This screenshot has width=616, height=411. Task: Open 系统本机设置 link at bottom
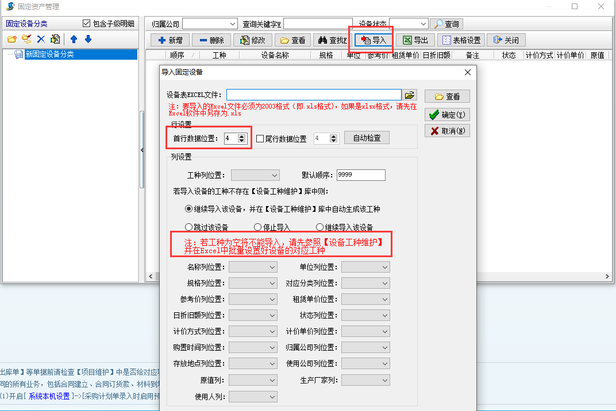click(49, 396)
